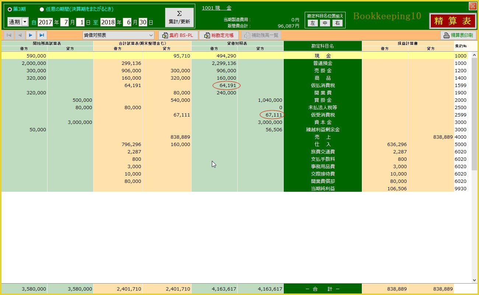
Task: Click the 損益計算書 column header
Action: 408,43
